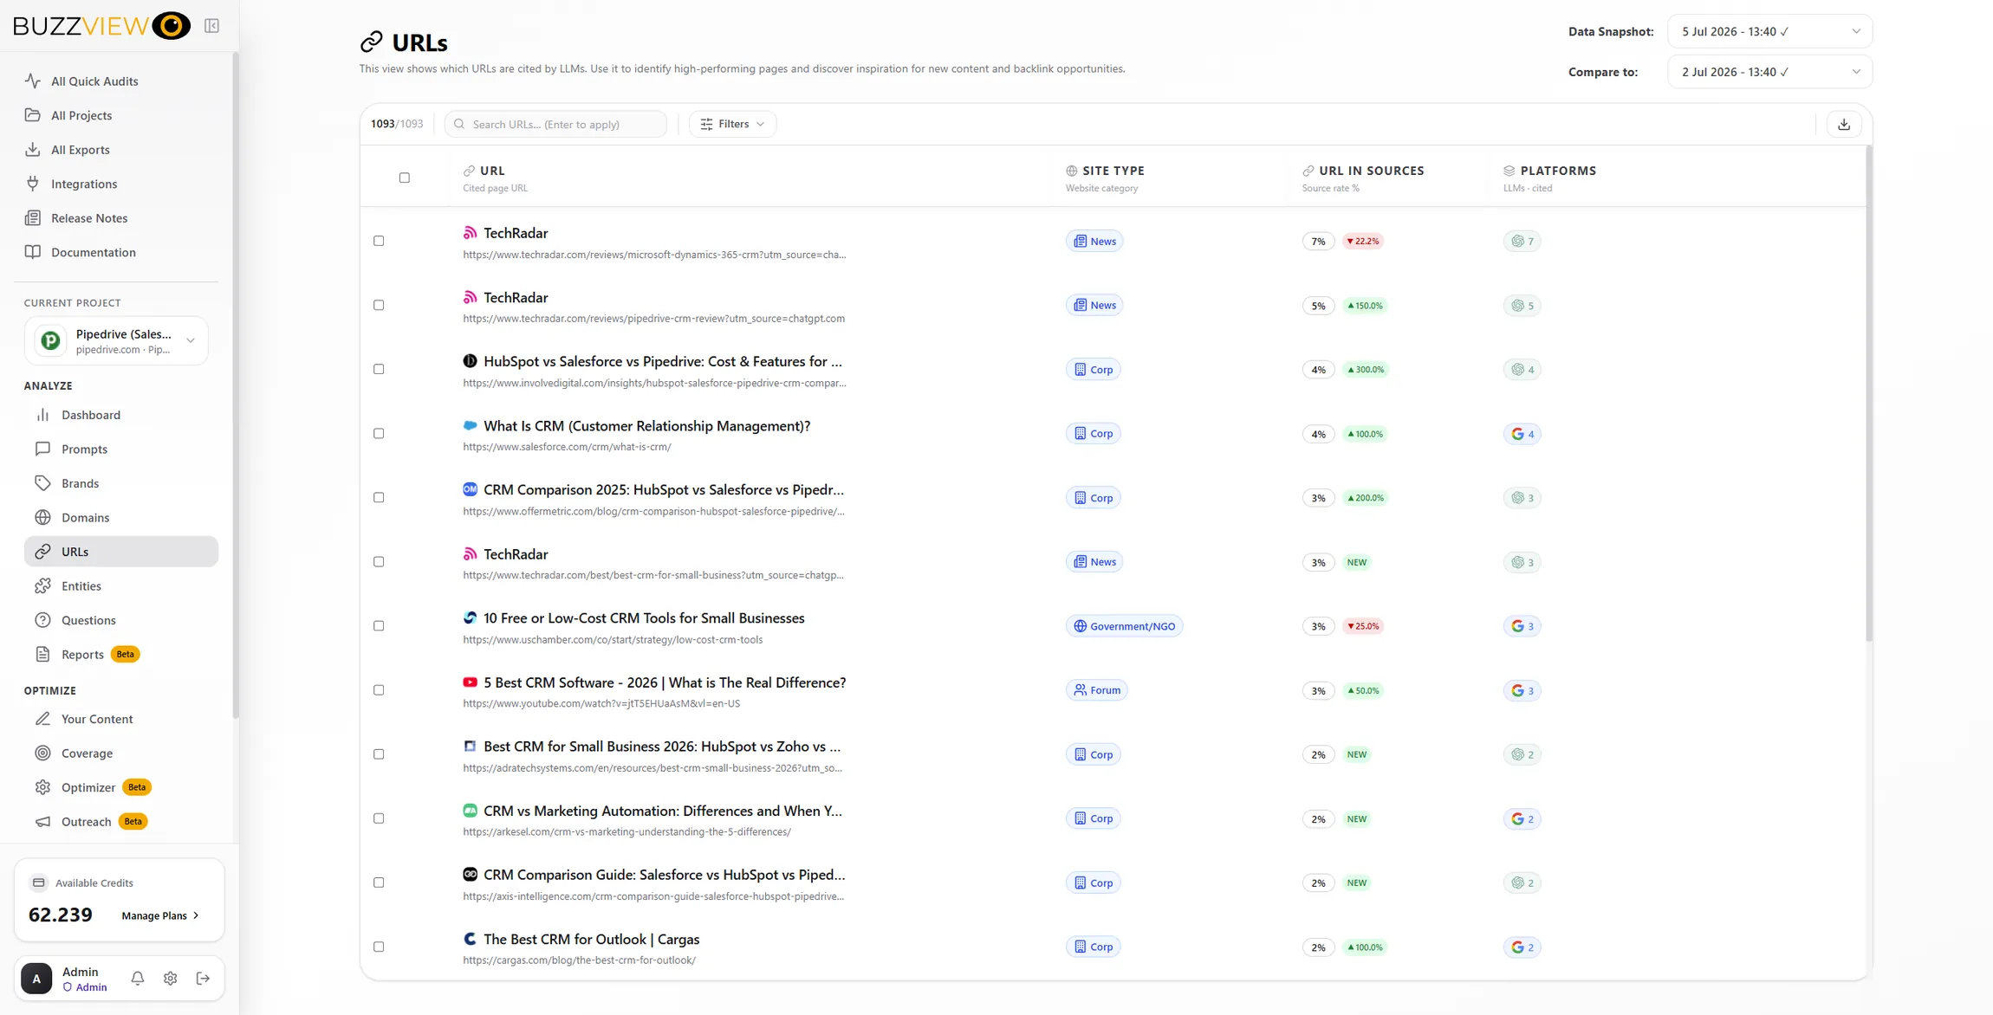The height and width of the screenshot is (1015, 1993).
Task: Open the Domains view
Action: pyautogui.click(x=121, y=517)
